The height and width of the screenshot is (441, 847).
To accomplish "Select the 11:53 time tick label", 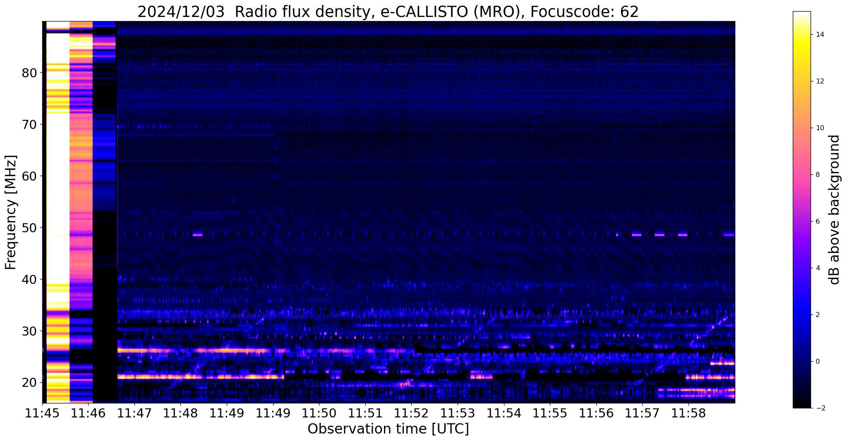I will tap(458, 413).
